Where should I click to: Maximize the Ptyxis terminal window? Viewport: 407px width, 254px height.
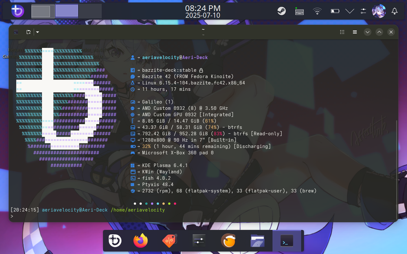pos(379,32)
